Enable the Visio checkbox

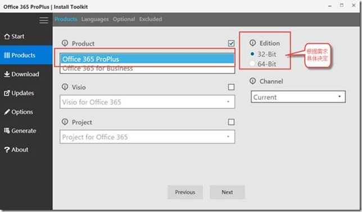[x=231, y=87]
